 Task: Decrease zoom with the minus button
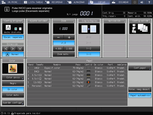click(58, 37)
